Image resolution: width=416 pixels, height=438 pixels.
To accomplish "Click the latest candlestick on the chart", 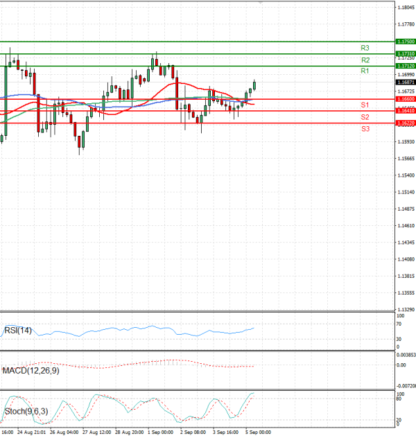I will point(254,85).
